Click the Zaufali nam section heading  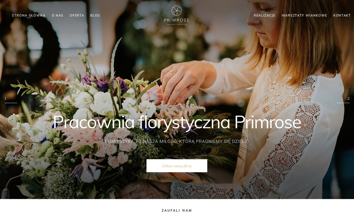(177, 211)
